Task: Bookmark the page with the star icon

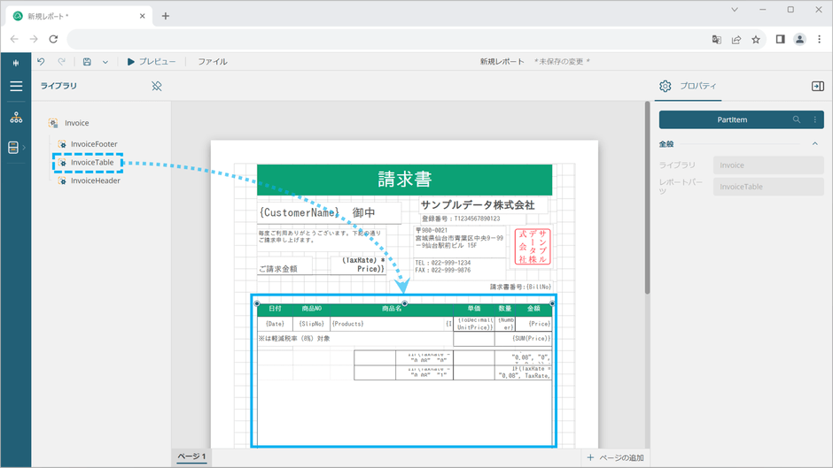Action: tap(756, 40)
